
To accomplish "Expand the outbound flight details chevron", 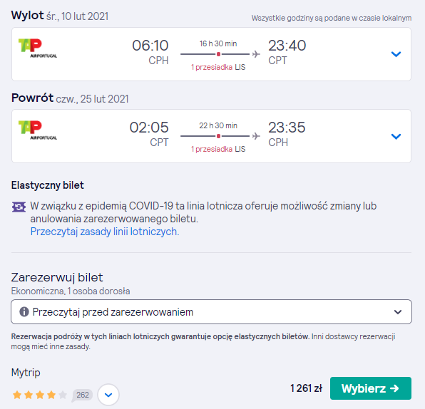I will [396, 54].
